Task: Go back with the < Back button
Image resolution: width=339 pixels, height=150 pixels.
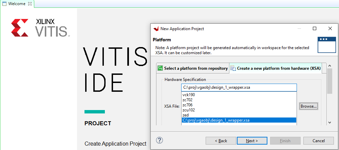Action: (221, 141)
